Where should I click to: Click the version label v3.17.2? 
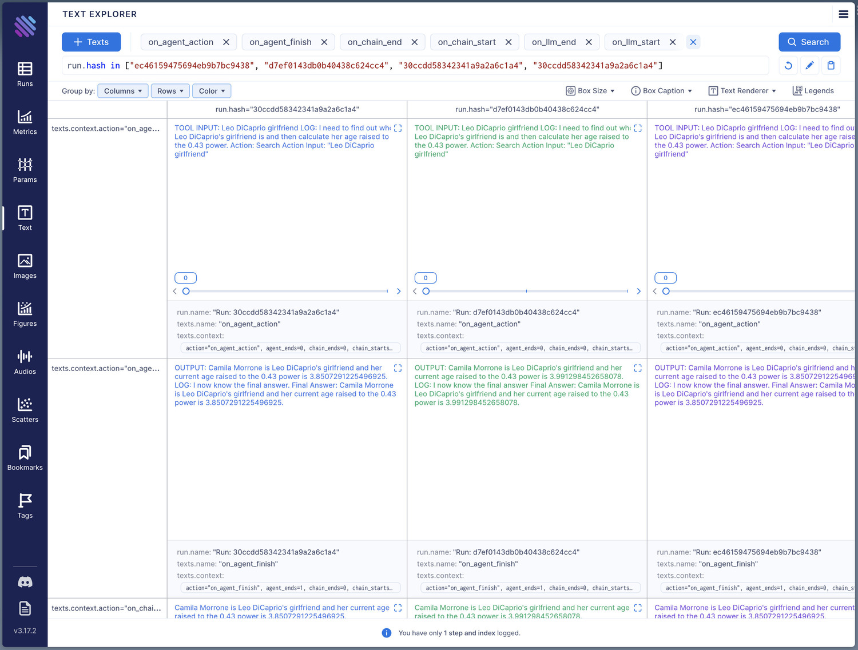pos(25,631)
